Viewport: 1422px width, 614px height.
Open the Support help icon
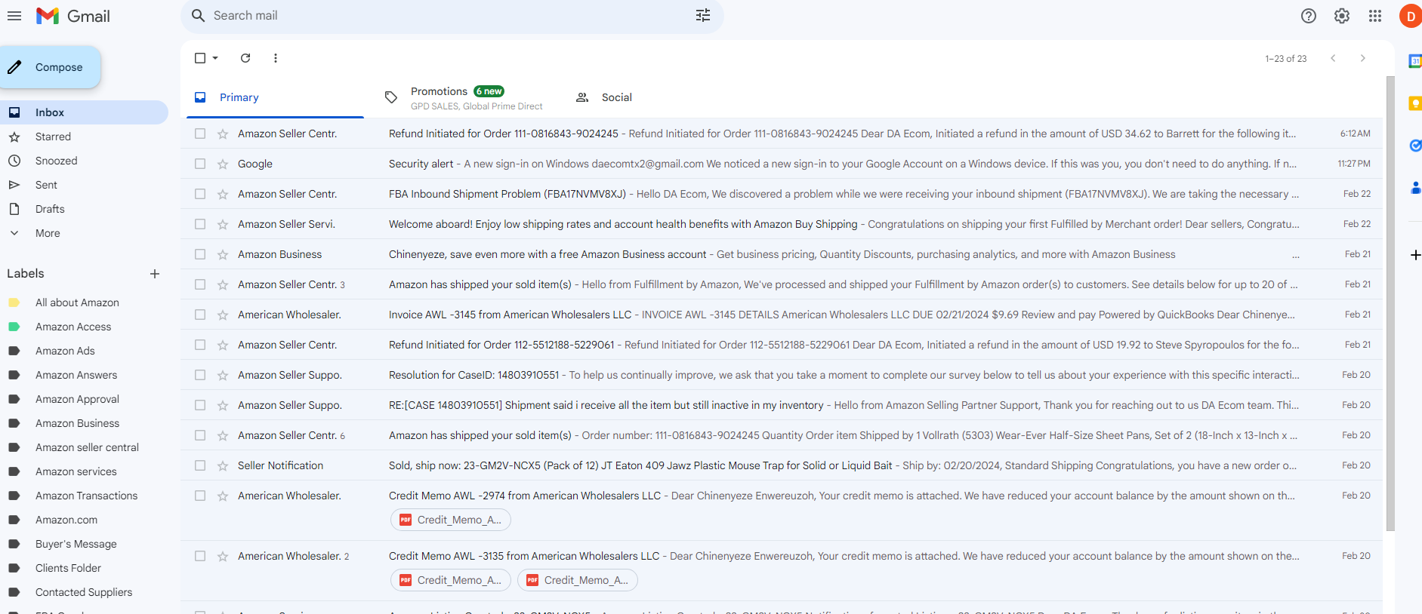[x=1309, y=16]
